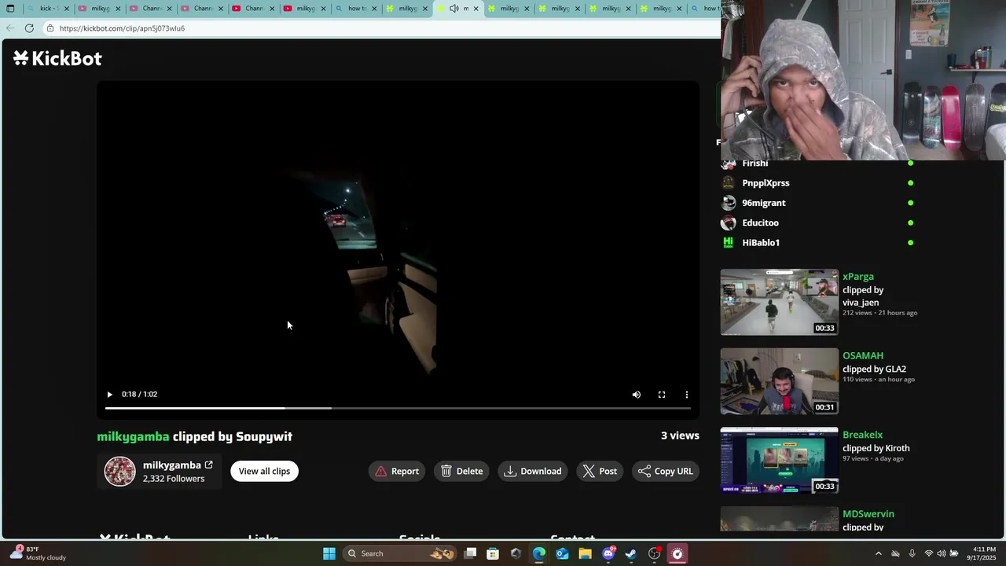Go back with the browser back arrow
1006x566 pixels.
[x=9, y=28]
